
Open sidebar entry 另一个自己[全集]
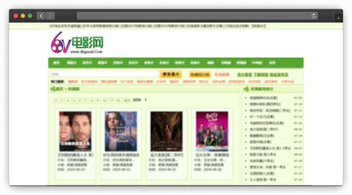click(262, 117)
